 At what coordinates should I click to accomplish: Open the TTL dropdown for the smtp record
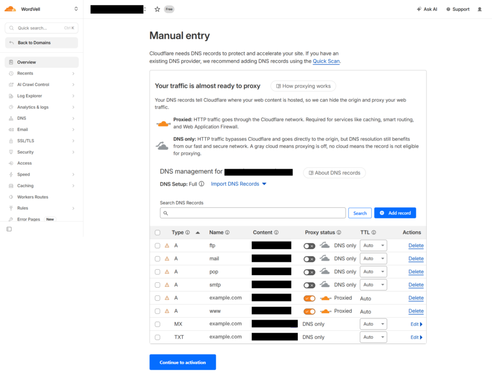[373, 284]
